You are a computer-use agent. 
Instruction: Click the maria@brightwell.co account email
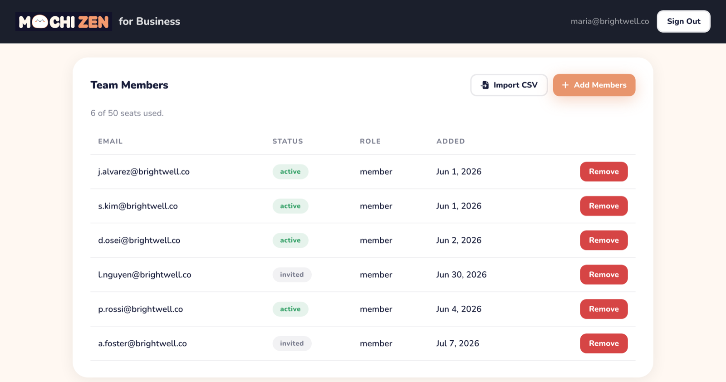tap(610, 21)
